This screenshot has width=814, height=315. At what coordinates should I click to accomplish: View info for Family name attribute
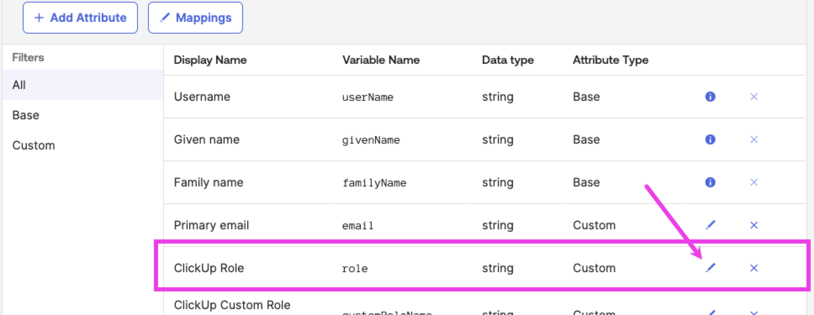click(710, 182)
